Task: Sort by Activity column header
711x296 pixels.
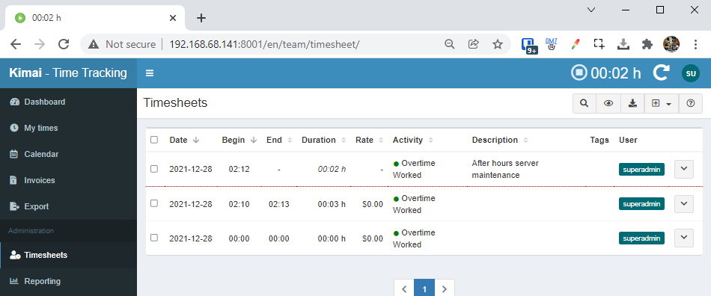Action: tap(412, 140)
